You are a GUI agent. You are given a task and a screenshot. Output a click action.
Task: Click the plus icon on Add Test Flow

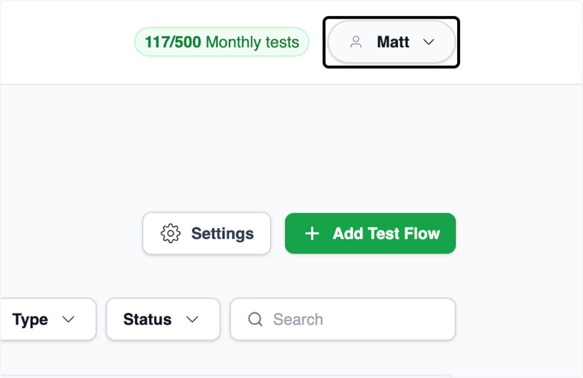[x=312, y=233]
